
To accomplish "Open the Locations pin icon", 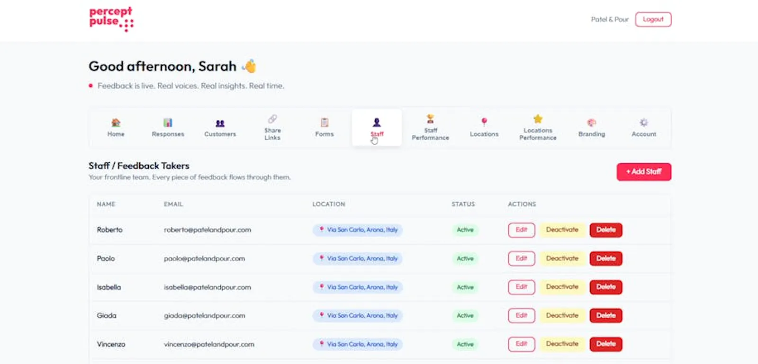I will [x=484, y=123].
